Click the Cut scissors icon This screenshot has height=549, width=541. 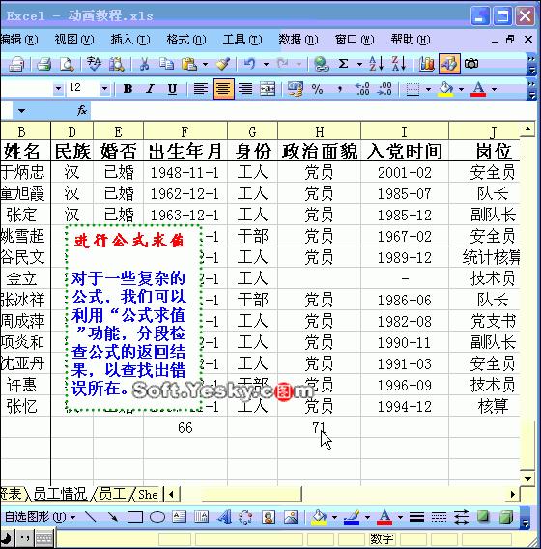(144, 64)
